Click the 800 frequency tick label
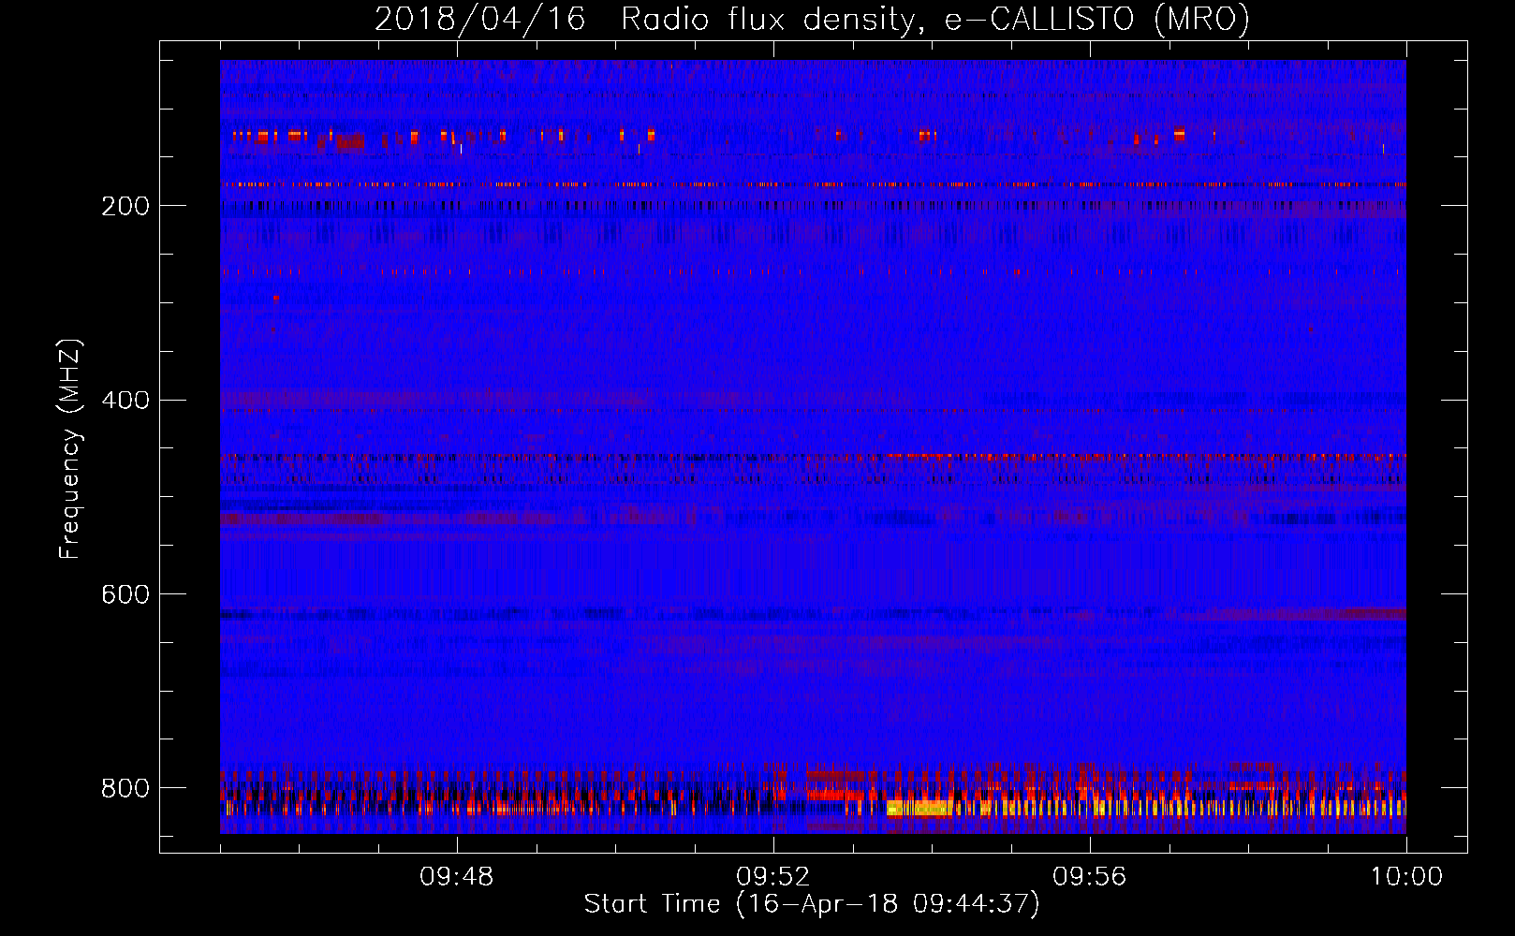The height and width of the screenshot is (936, 1515). click(x=125, y=788)
